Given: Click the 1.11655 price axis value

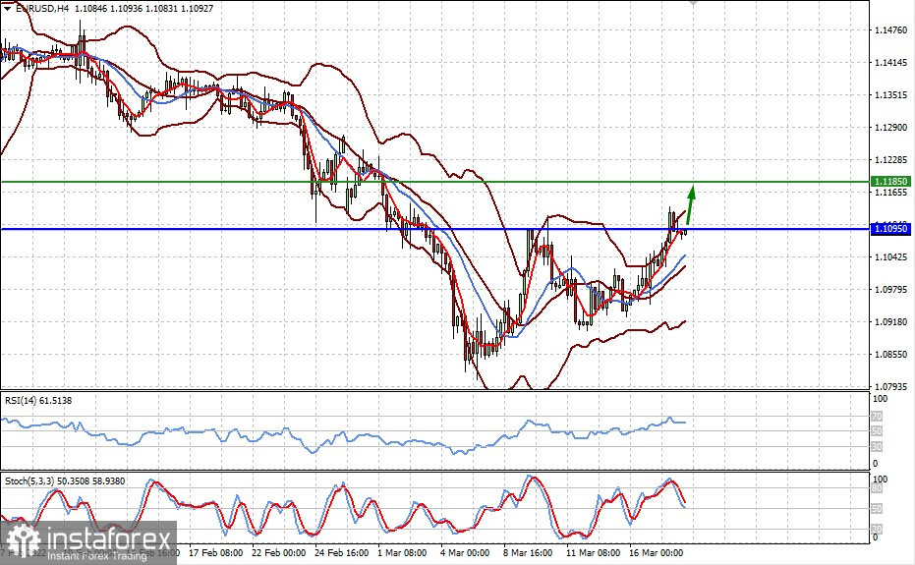Looking at the screenshot, I should coord(891,192).
